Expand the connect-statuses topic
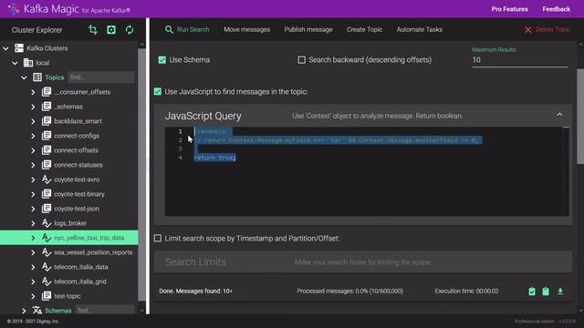The image size is (584, 328). coord(33,165)
